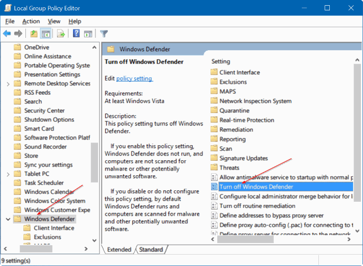Click the Scan folder icon in settings list

click(x=214, y=148)
